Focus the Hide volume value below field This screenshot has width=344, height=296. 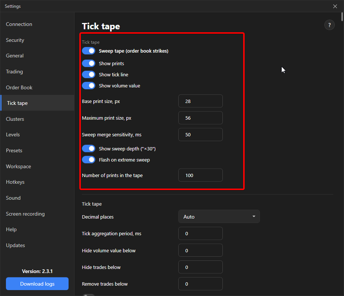coord(201,250)
